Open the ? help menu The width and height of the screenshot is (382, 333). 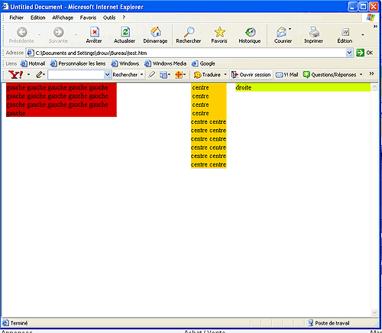(124, 18)
